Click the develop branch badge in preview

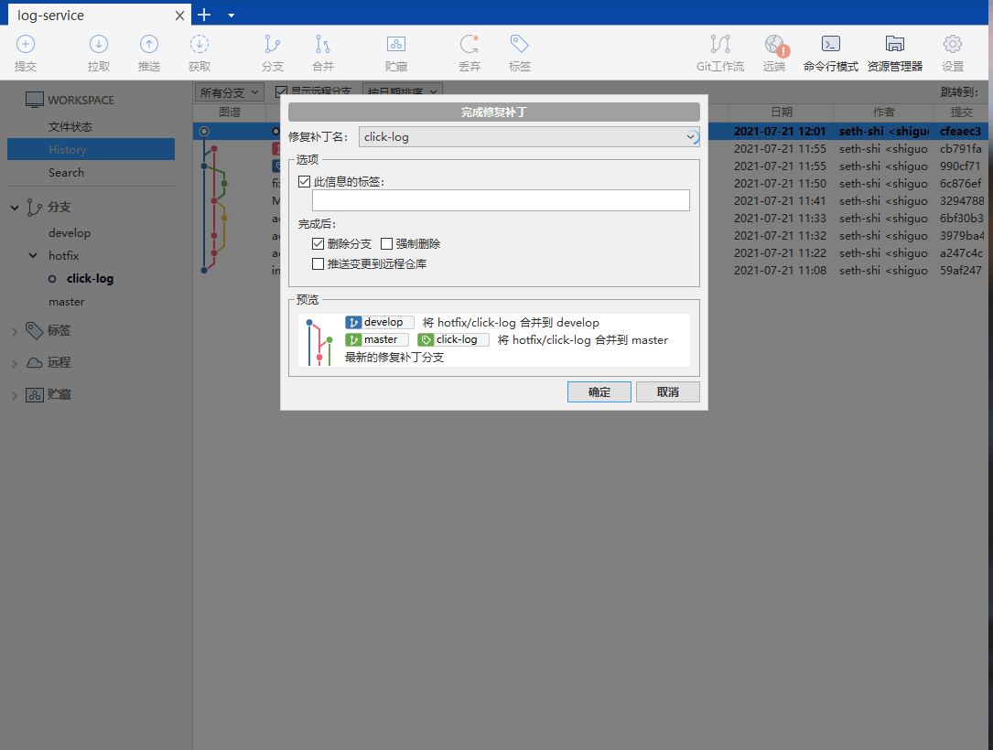point(379,322)
